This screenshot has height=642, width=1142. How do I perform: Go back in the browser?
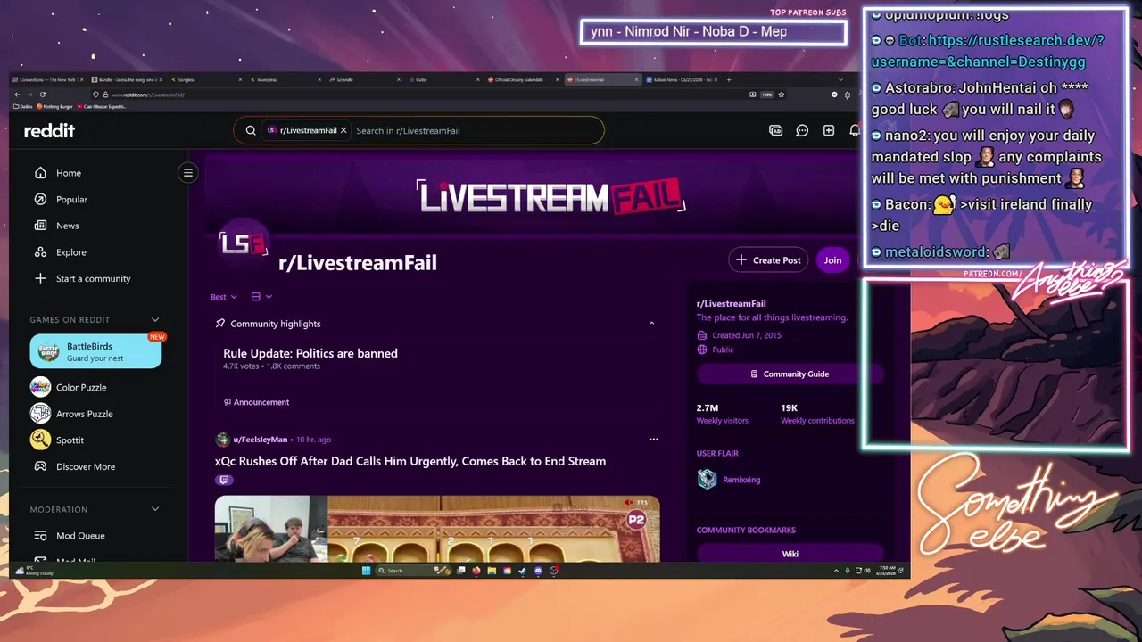pos(17,94)
